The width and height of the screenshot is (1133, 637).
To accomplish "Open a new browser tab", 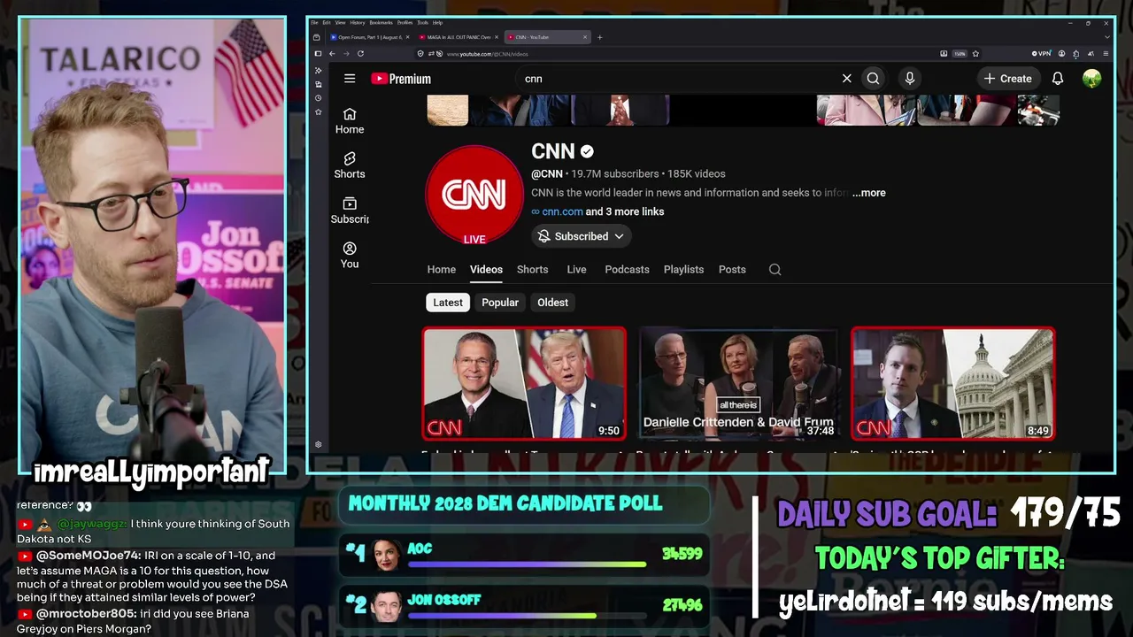I will click(x=599, y=37).
